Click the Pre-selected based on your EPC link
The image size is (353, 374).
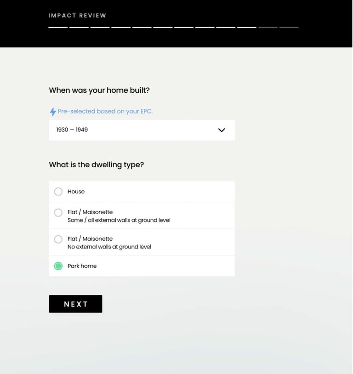click(105, 111)
